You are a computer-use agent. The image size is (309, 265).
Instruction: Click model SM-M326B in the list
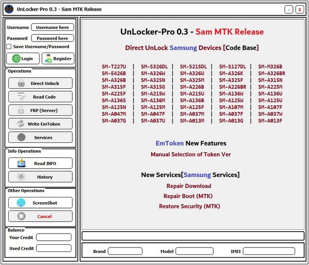(x=270, y=67)
